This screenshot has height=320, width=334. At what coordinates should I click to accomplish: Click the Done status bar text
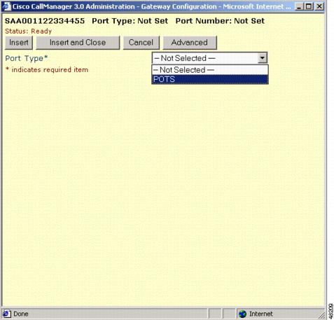21,314
